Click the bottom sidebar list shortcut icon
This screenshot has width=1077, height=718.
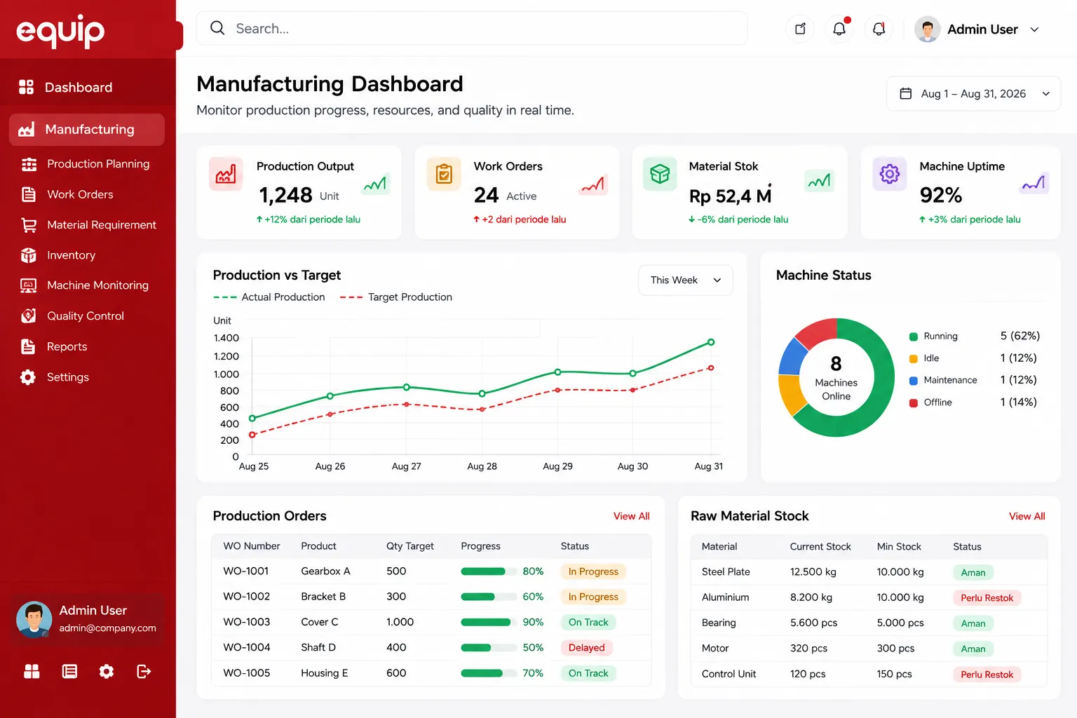point(69,672)
